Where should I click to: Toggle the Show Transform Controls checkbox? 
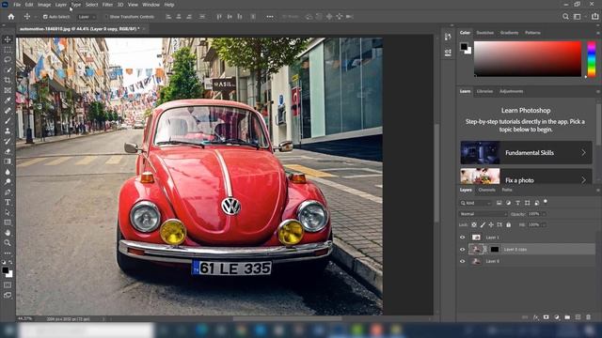tap(106, 17)
